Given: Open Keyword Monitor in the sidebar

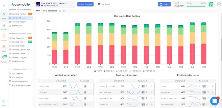Looking at the screenshot, I should [x=19, y=14].
